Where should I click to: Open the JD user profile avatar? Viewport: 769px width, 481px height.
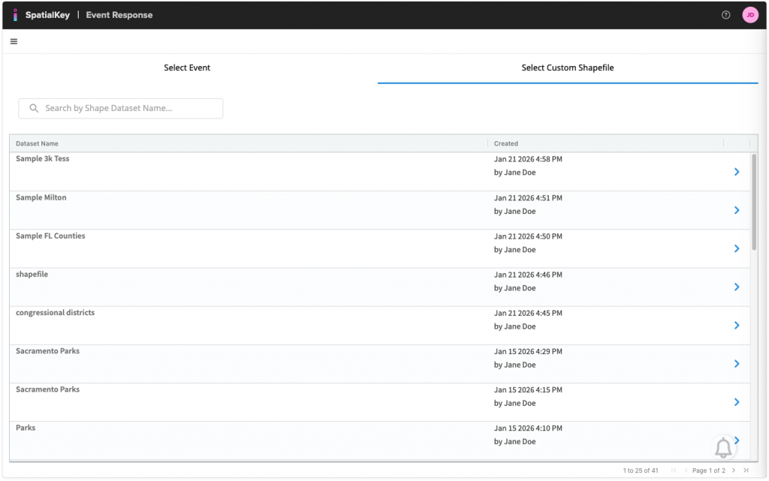pyautogui.click(x=749, y=15)
